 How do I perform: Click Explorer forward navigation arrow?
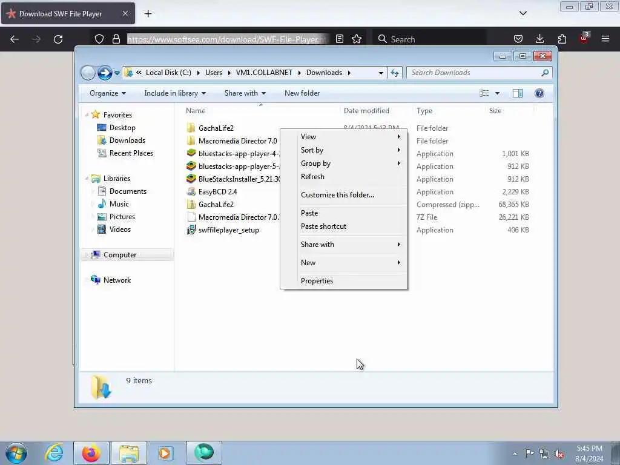tap(105, 73)
